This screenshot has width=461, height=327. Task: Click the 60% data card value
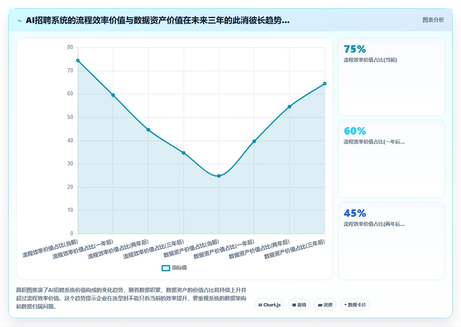tap(354, 131)
